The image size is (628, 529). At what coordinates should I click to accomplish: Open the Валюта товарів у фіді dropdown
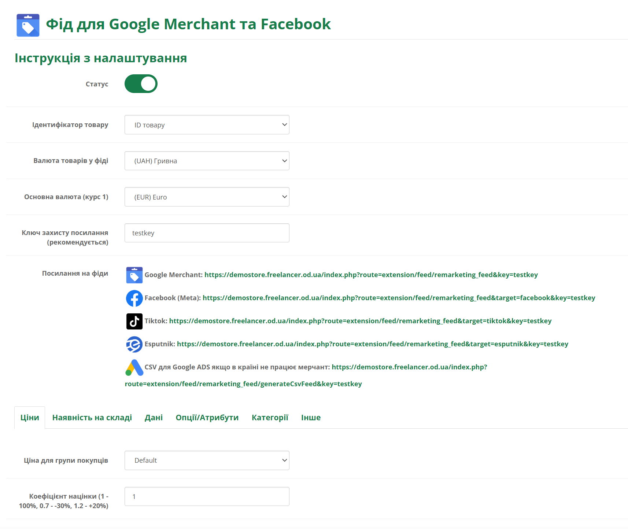(x=207, y=161)
